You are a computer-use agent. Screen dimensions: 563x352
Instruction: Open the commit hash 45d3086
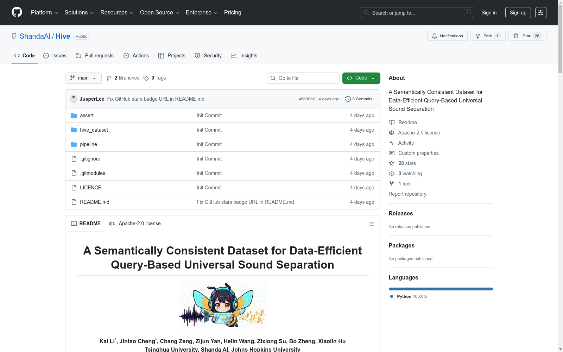pos(307,99)
